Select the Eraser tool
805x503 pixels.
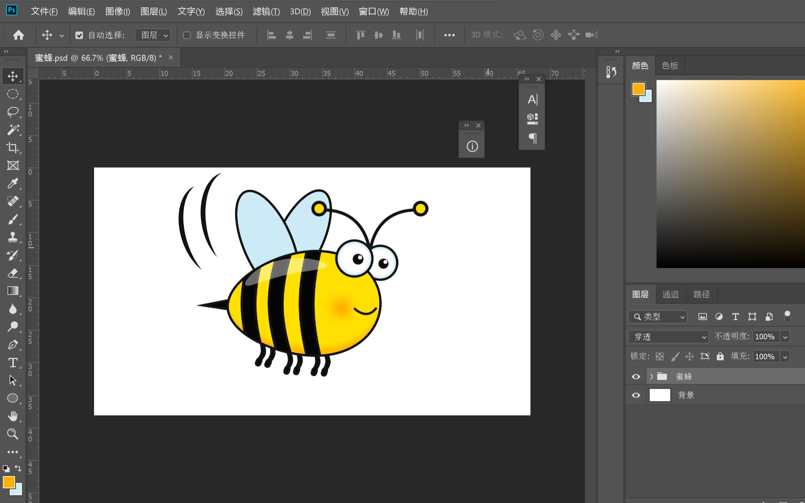coord(13,273)
